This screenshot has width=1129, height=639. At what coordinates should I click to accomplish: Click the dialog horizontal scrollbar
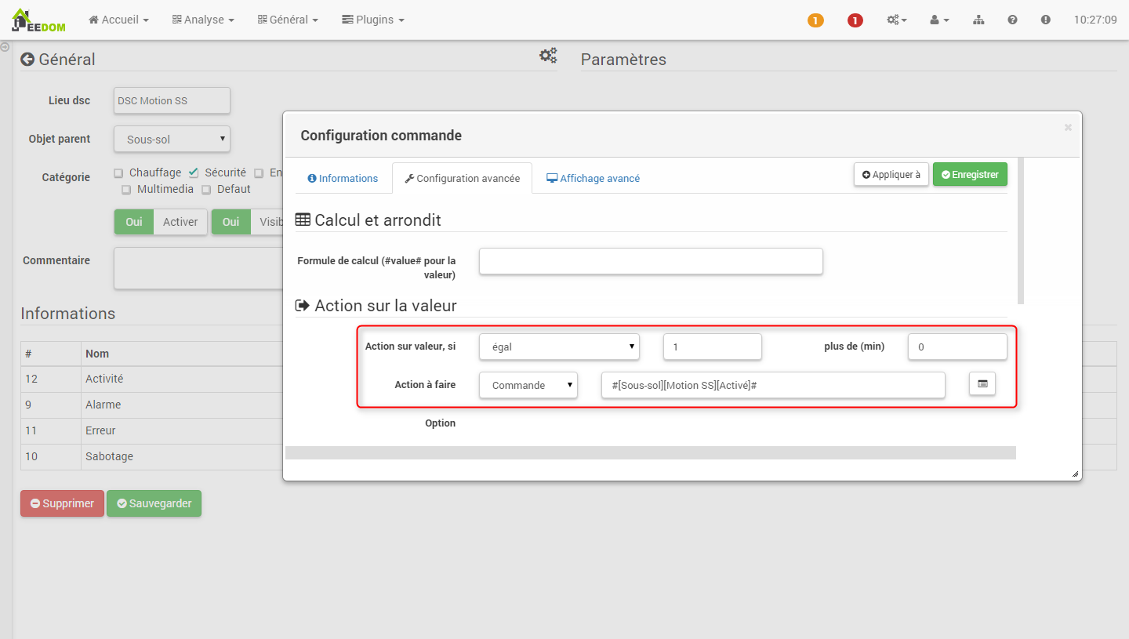click(651, 452)
